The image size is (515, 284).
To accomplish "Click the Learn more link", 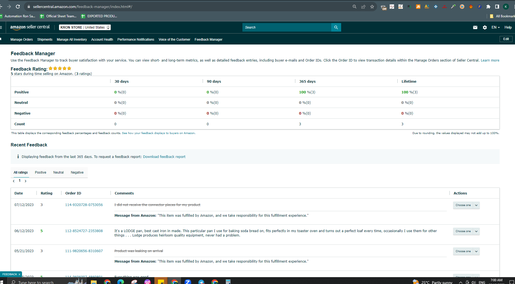I will (x=490, y=60).
